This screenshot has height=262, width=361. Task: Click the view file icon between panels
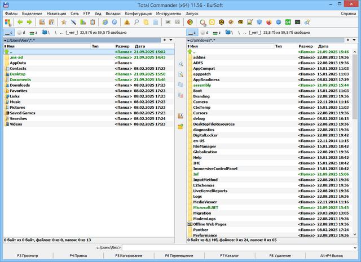(180, 65)
